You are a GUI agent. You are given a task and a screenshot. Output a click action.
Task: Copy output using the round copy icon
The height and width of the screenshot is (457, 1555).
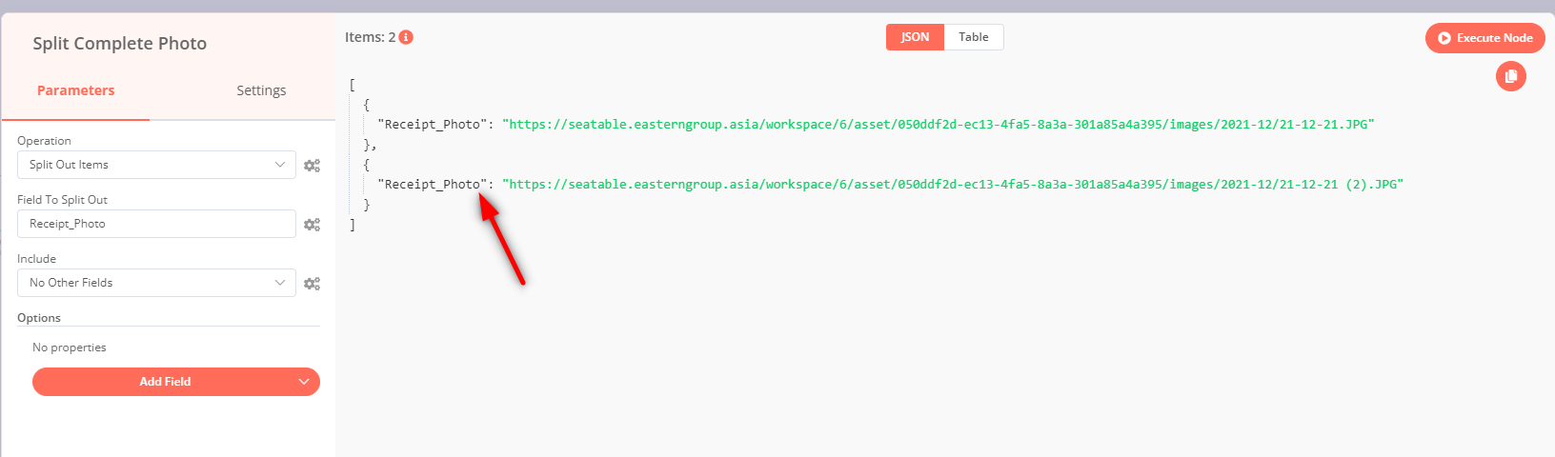tap(1510, 76)
